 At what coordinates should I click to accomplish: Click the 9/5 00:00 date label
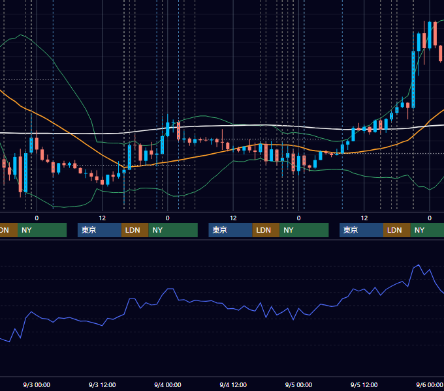298,384
